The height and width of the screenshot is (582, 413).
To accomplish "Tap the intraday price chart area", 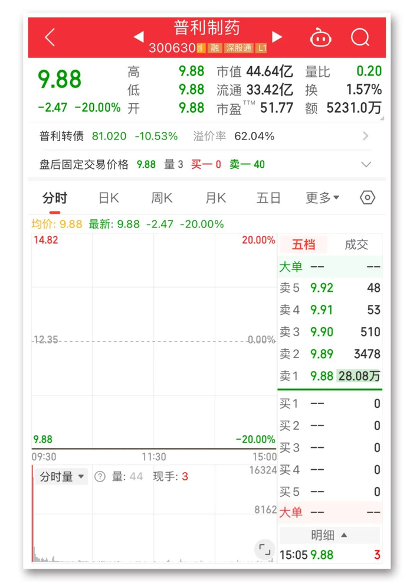I will coord(154,341).
